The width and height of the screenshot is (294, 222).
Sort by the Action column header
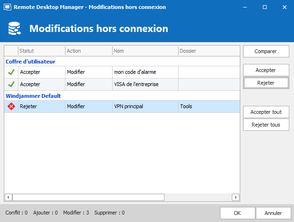[88, 51]
